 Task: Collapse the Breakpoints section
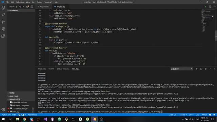coord(21,99)
